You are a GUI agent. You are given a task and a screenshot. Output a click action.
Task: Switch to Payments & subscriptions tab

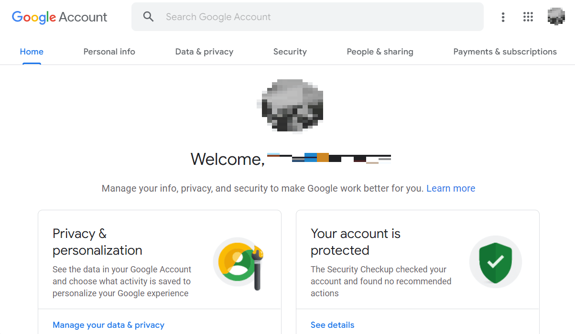click(x=505, y=52)
